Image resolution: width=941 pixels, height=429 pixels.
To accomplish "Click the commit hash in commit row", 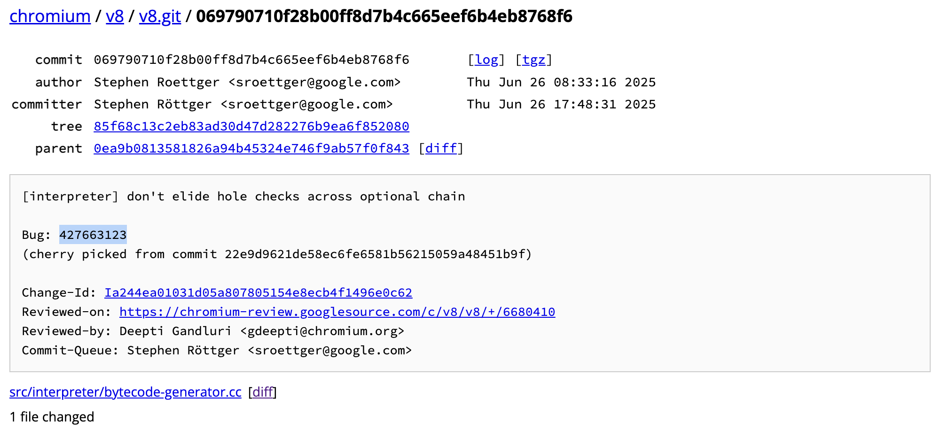I will click(x=251, y=60).
